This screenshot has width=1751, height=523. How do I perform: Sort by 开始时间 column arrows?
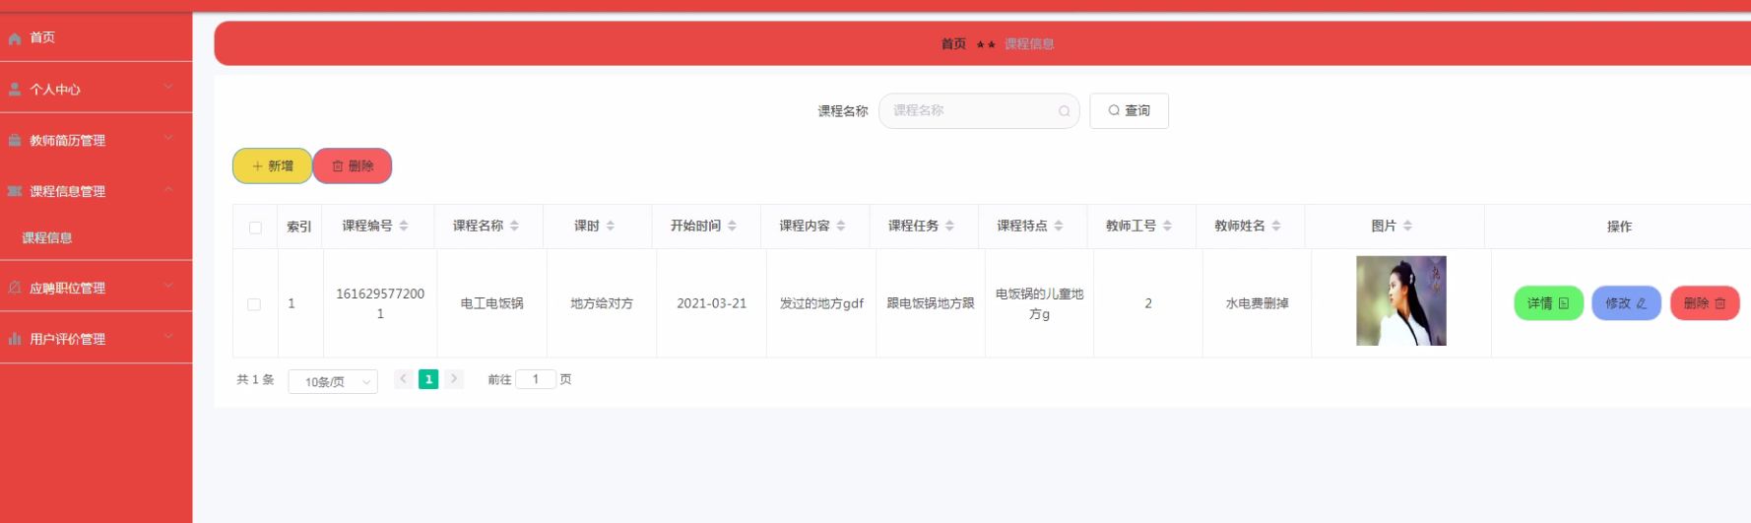coord(732,226)
